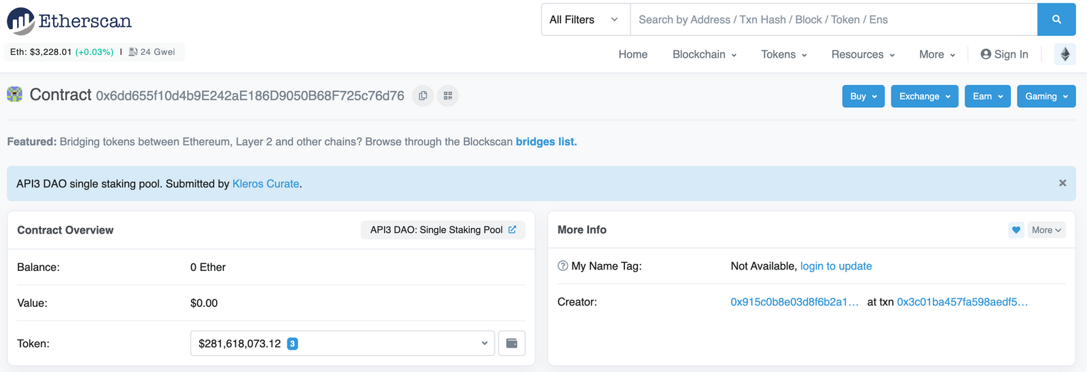Copy the contract address to clipboard
Viewport: 1087px width, 372px height.
pyautogui.click(x=423, y=96)
